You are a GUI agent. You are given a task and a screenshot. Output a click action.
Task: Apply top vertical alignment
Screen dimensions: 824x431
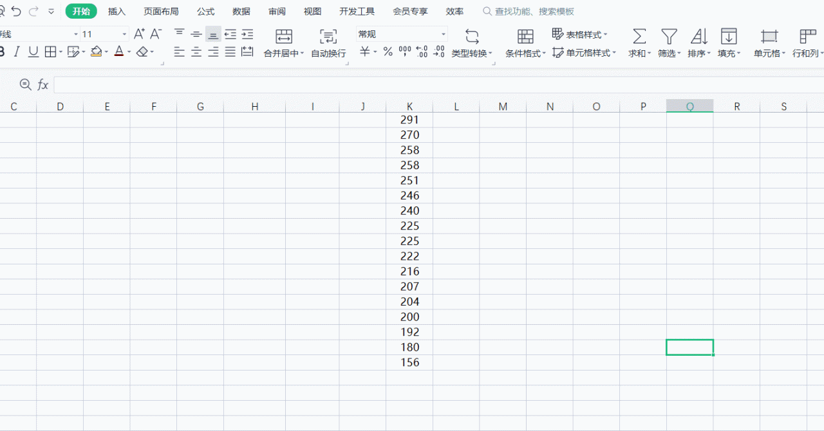[180, 34]
